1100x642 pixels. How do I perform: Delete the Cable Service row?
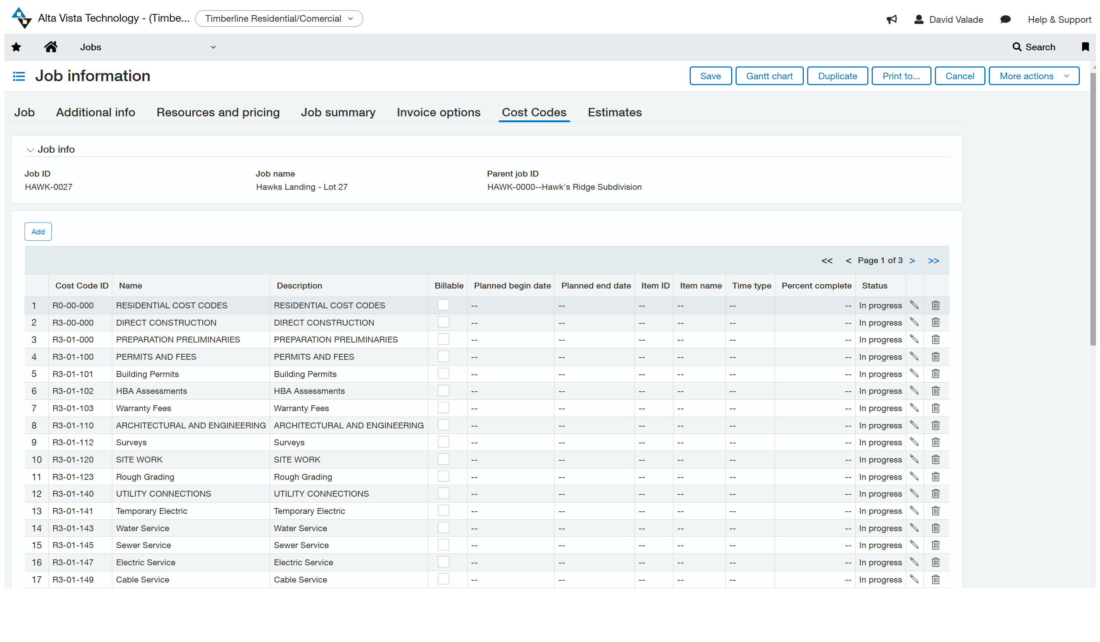936,580
